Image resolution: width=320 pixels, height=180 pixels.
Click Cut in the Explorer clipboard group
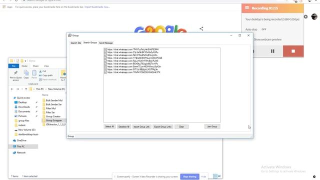click(42, 71)
